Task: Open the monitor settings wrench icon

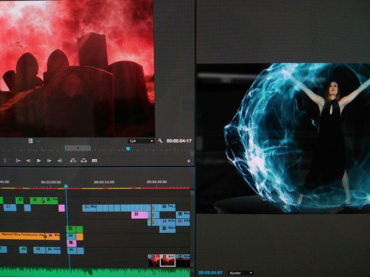Action: coord(160,141)
